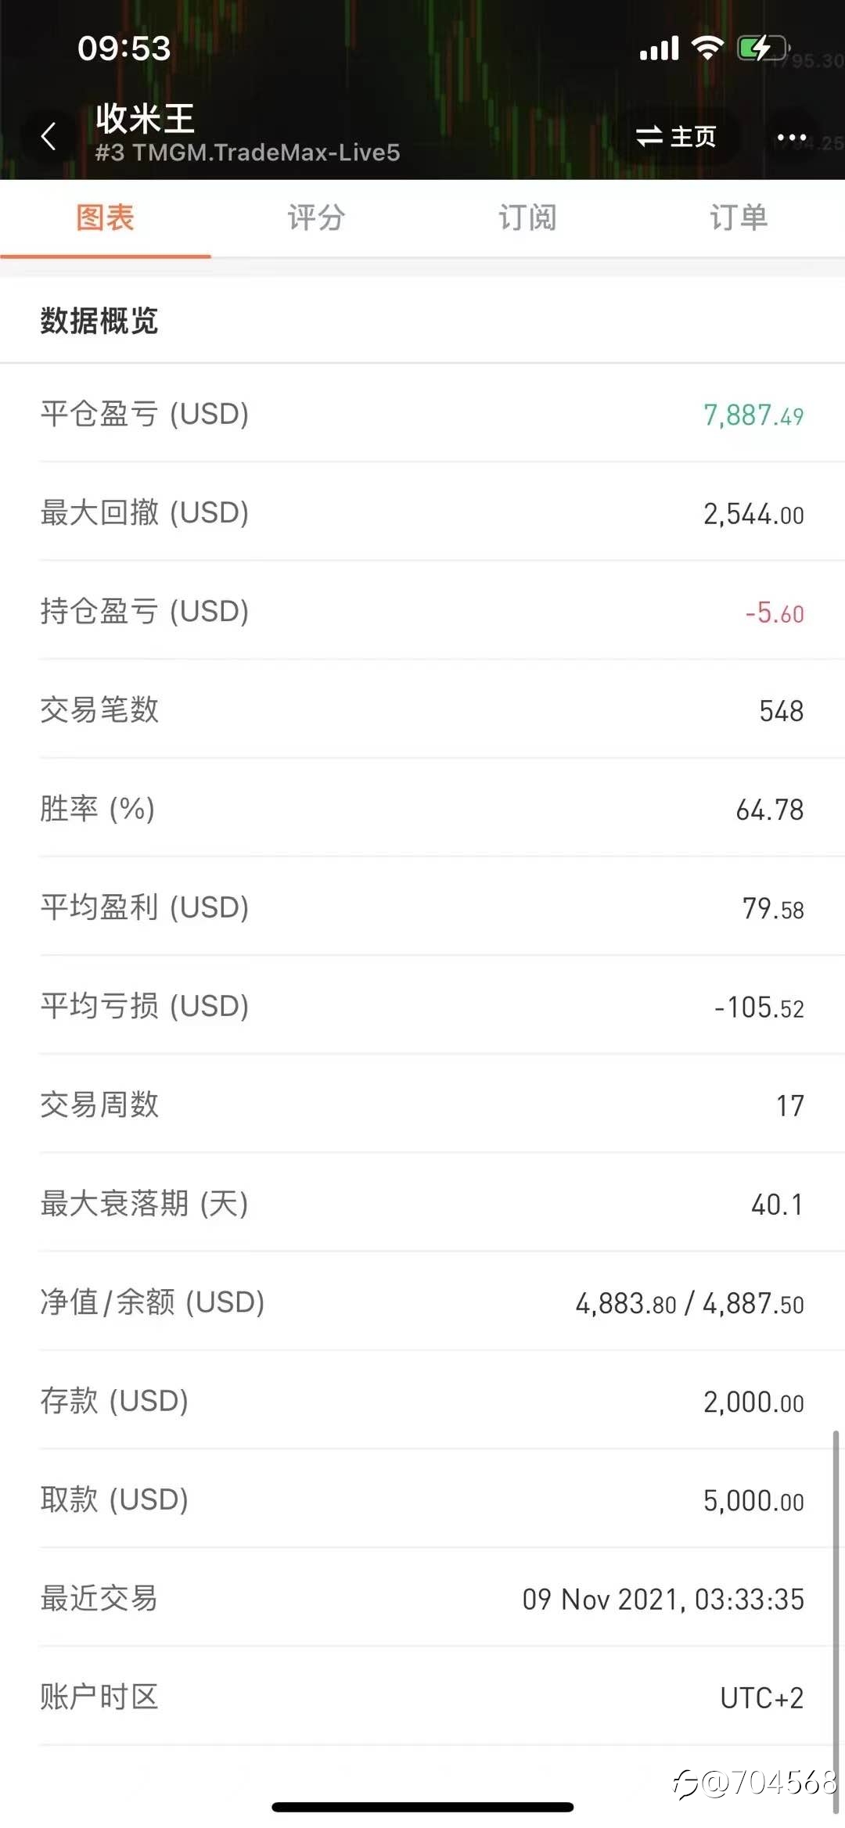
Task: Tap the home indicator bar
Action: pos(422,1807)
